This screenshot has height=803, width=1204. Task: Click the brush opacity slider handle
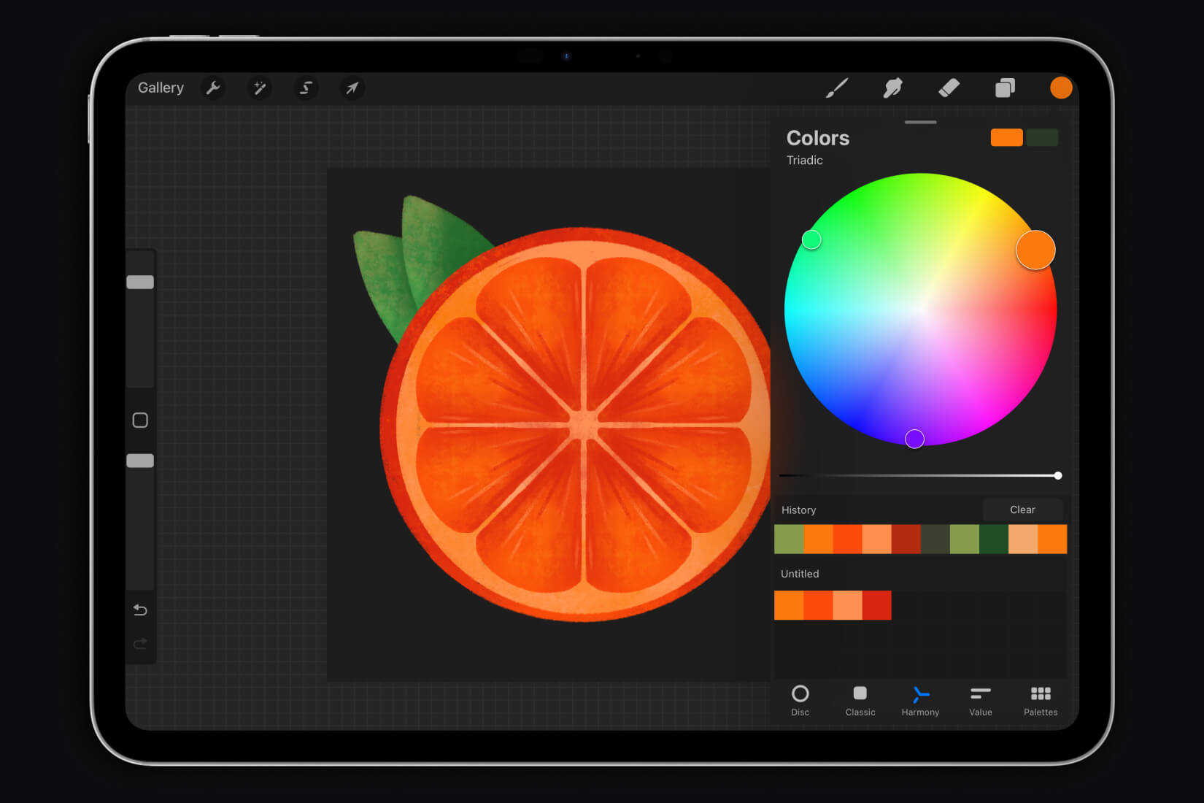click(x=140, y=461)
